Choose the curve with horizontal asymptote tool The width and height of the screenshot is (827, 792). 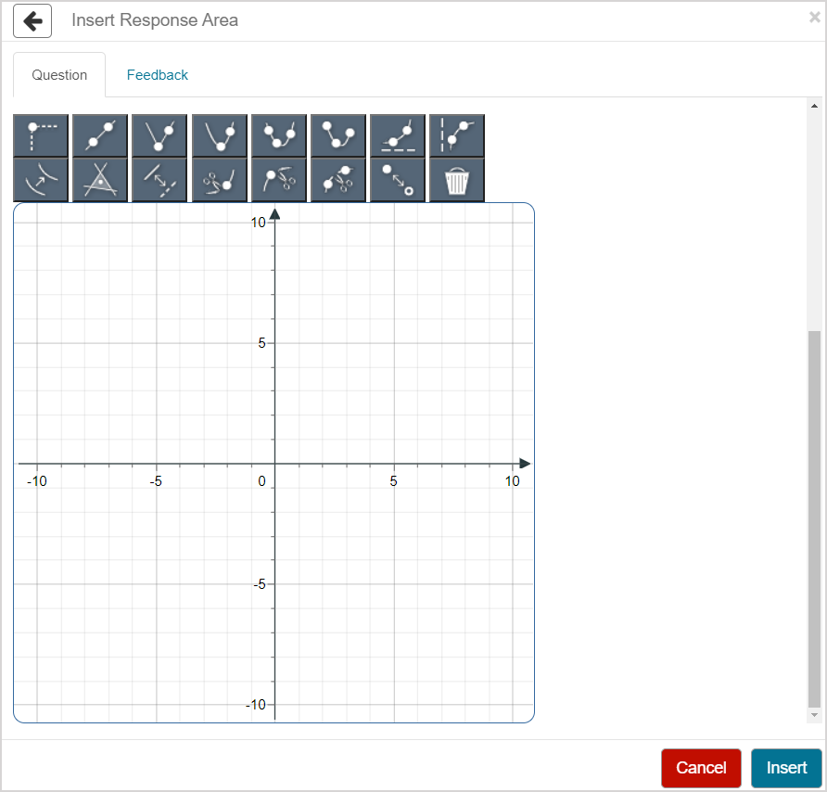[x=398, y=135]
